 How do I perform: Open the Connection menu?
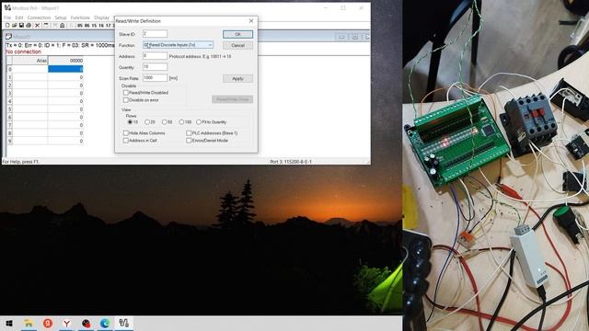(39, 17)
